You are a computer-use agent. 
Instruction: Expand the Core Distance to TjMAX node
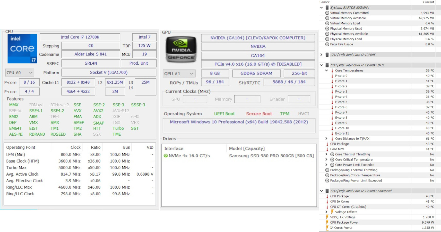[x=326, y=139]
